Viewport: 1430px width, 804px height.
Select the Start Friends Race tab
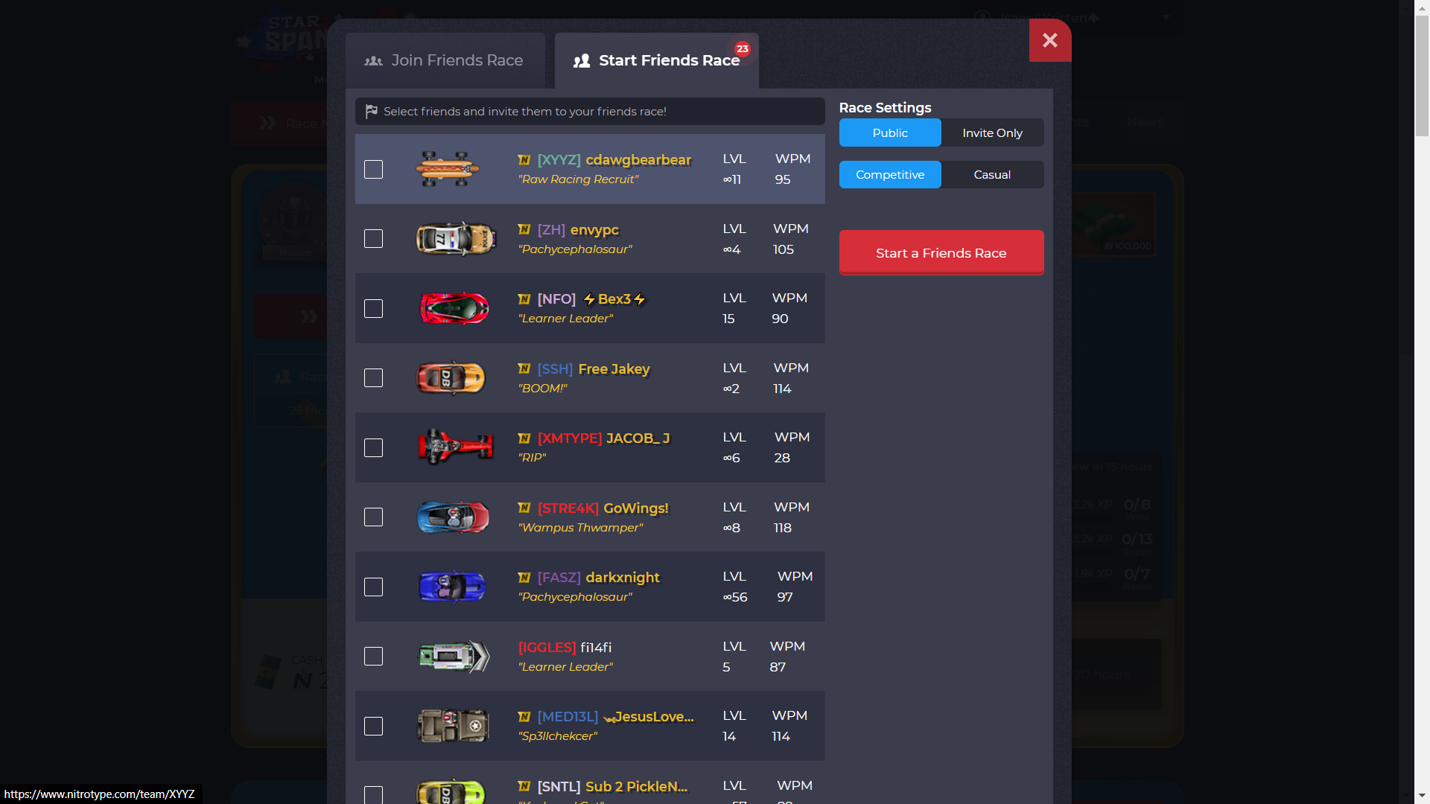(656, 60)
